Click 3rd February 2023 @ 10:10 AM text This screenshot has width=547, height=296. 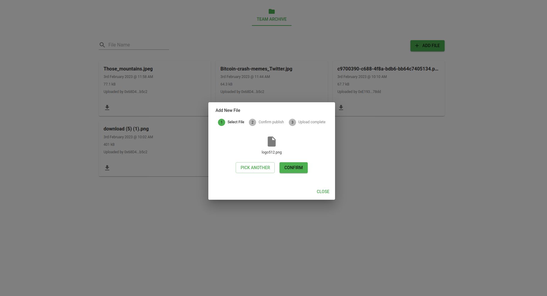tap(362, 77)
